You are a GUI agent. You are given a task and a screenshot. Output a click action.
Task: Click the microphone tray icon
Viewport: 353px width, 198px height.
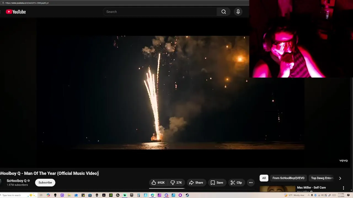[x=312, y=195]
